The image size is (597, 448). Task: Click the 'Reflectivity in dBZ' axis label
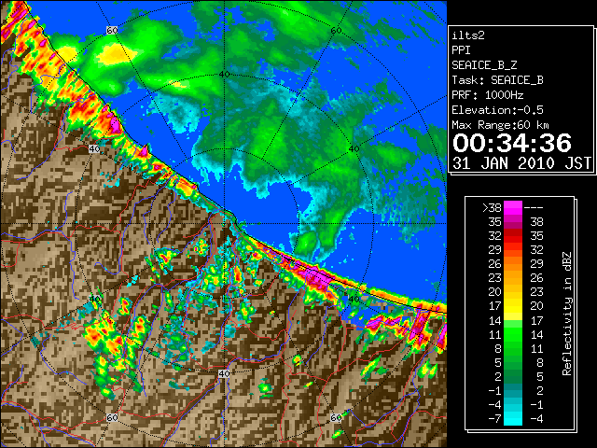[567, 314]
